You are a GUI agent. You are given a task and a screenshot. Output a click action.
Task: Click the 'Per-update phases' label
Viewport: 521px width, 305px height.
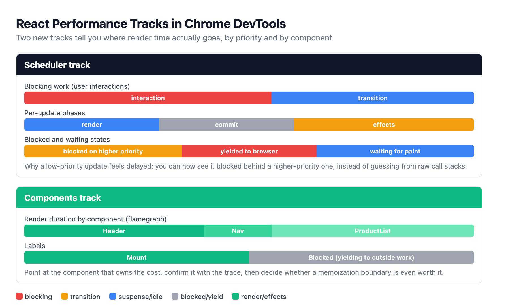pos(55,113)
